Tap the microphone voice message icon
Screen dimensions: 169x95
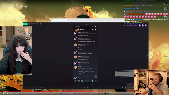(x=96, y=81)
